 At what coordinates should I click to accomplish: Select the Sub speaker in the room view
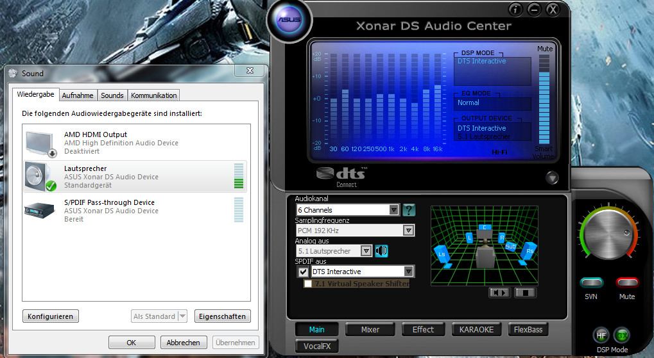point(511,247)
